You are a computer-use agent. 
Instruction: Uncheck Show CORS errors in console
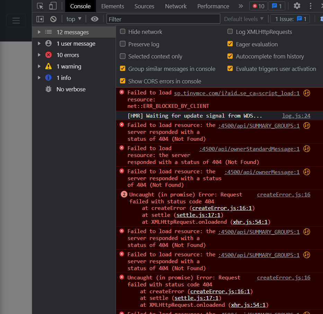coord(123,81)
